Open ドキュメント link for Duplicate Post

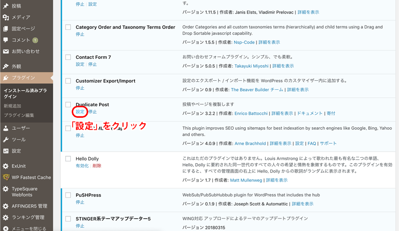click(x=310, y=113)
